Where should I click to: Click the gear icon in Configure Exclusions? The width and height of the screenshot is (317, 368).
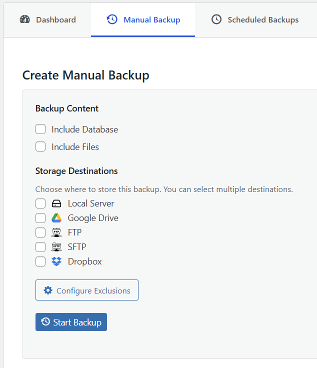pos(48,290)
